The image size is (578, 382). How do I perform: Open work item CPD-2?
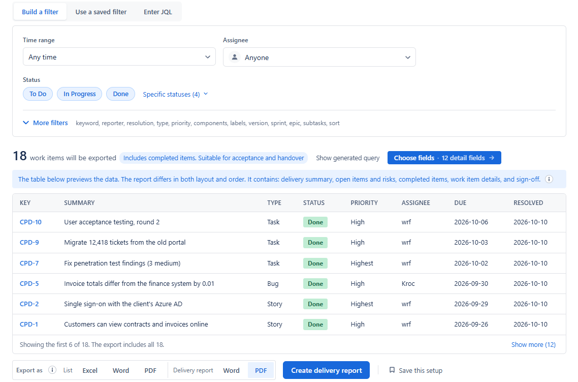29,304
